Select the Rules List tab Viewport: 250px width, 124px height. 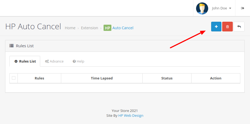click(x=25, y=61)
